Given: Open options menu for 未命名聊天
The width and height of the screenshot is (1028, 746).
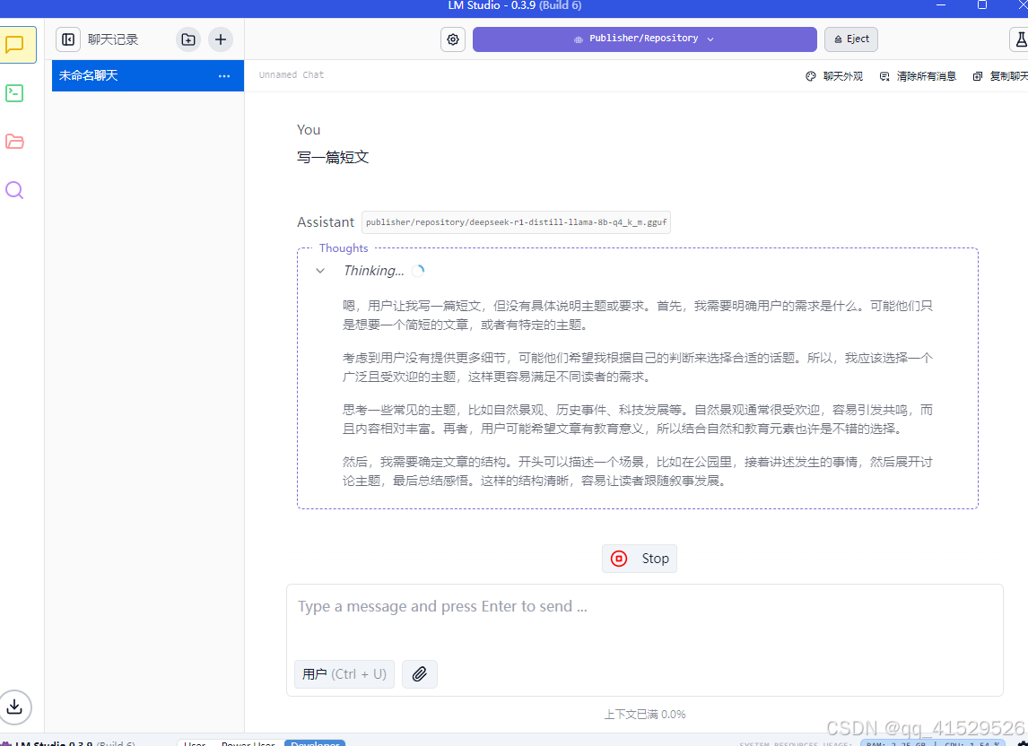Looking at the screenshot, I should (x=223, y=76).
